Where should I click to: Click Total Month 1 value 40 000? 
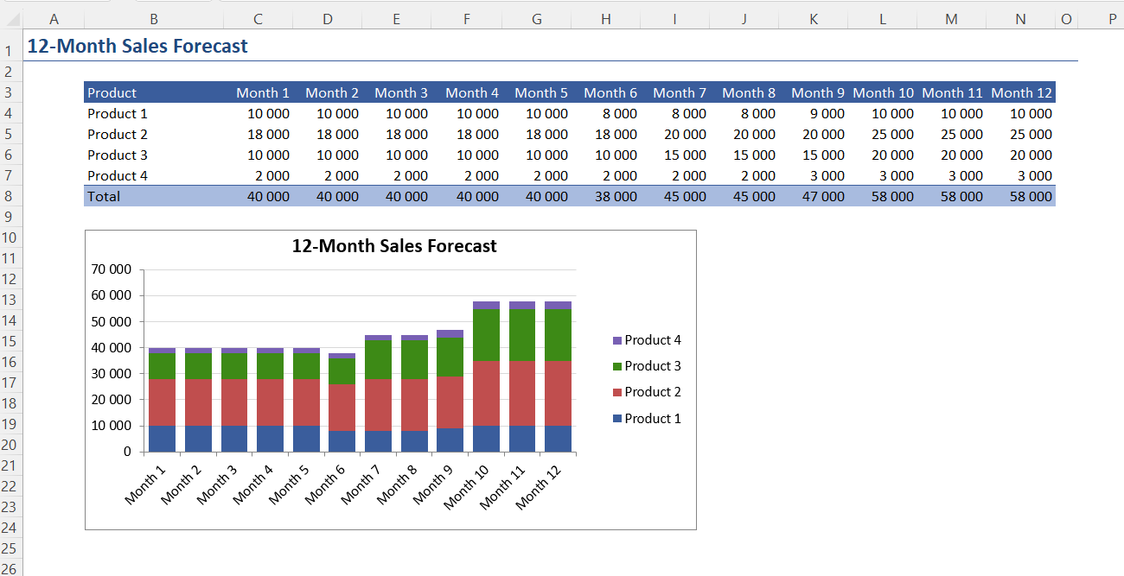point(259,196)
